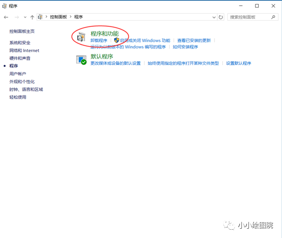Image resolution: width=282 pixels, height=238 pixels.
Task: Click the Forward arrow navigation button
Action: pos(17,17)
